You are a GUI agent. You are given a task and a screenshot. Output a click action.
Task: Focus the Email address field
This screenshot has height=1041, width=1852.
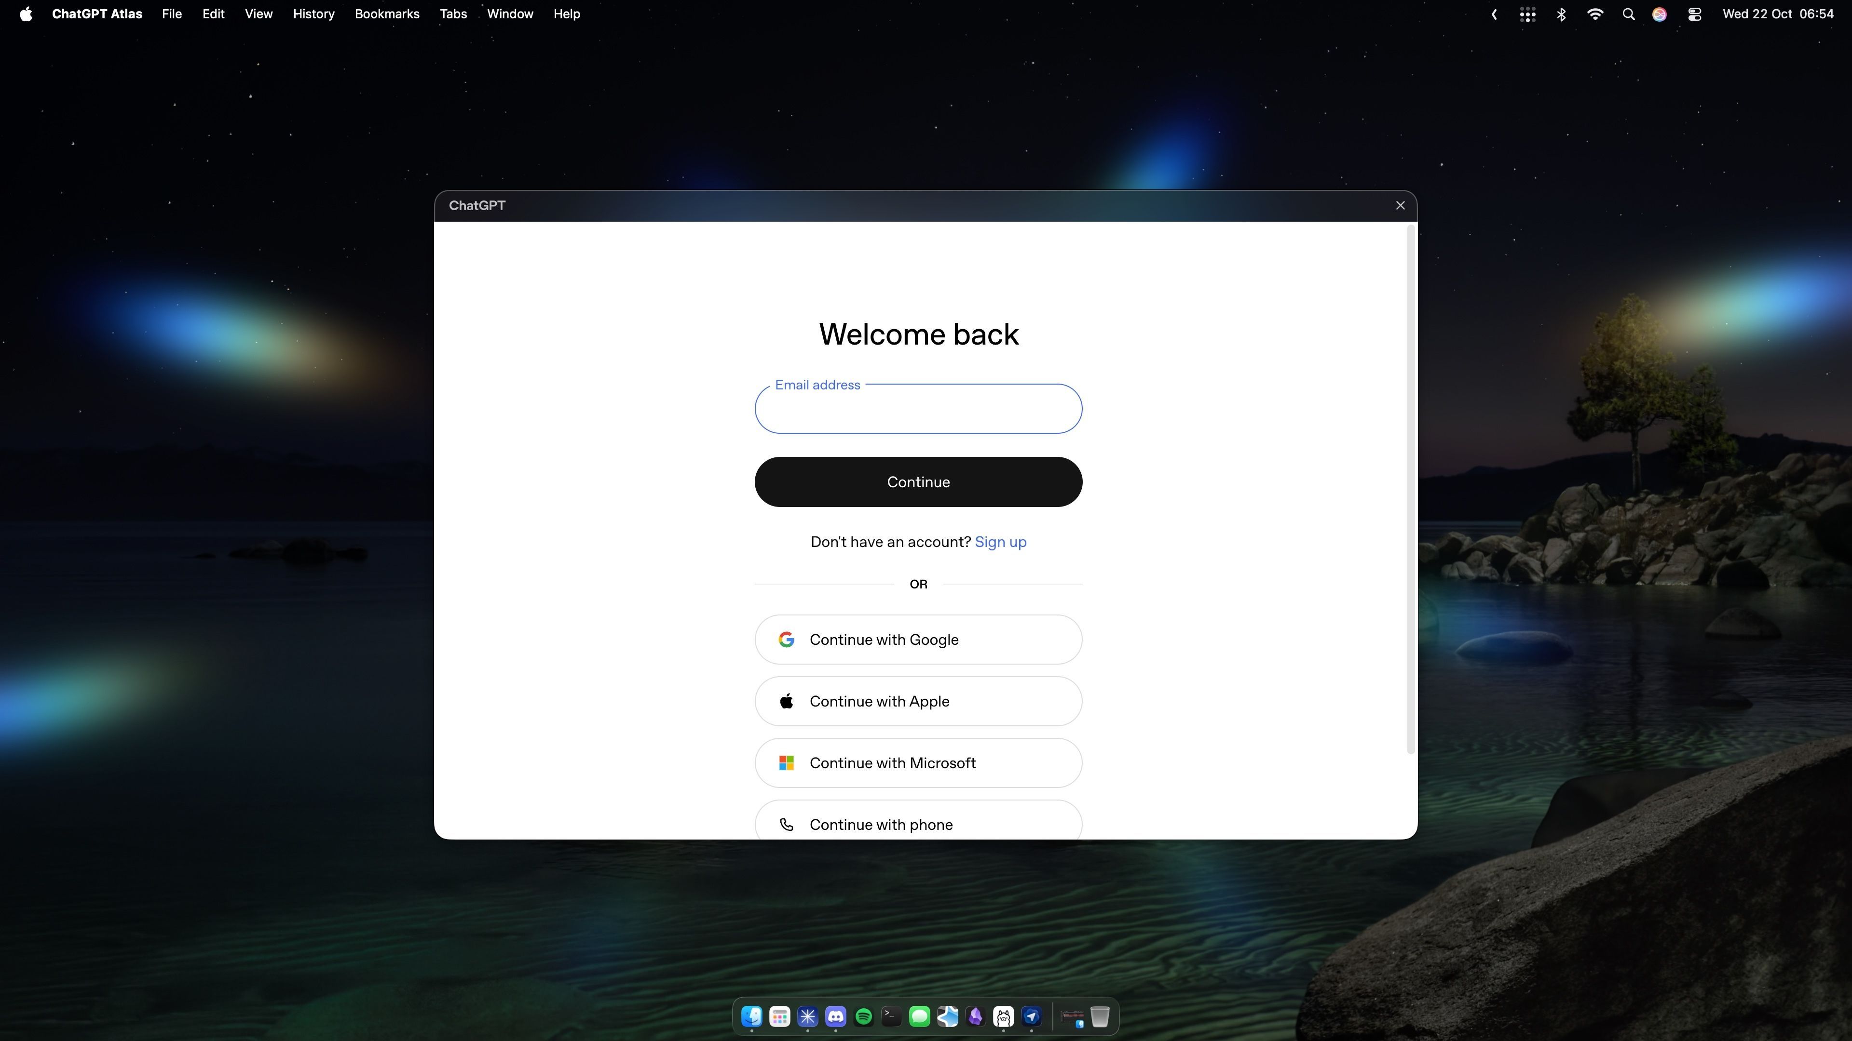point(918,410)
